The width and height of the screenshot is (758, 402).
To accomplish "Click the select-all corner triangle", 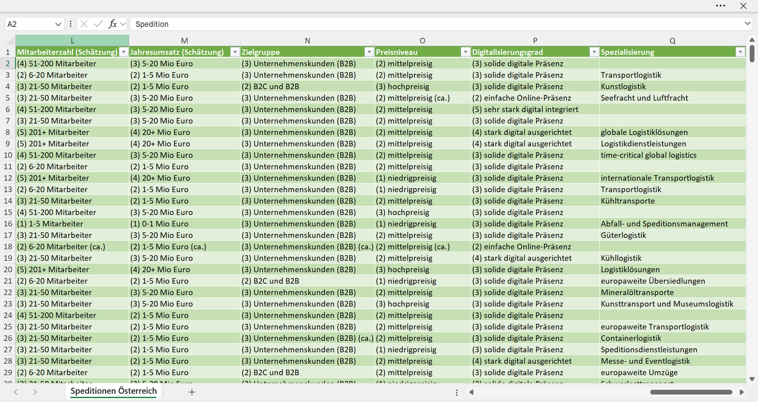I will (11, 41).
